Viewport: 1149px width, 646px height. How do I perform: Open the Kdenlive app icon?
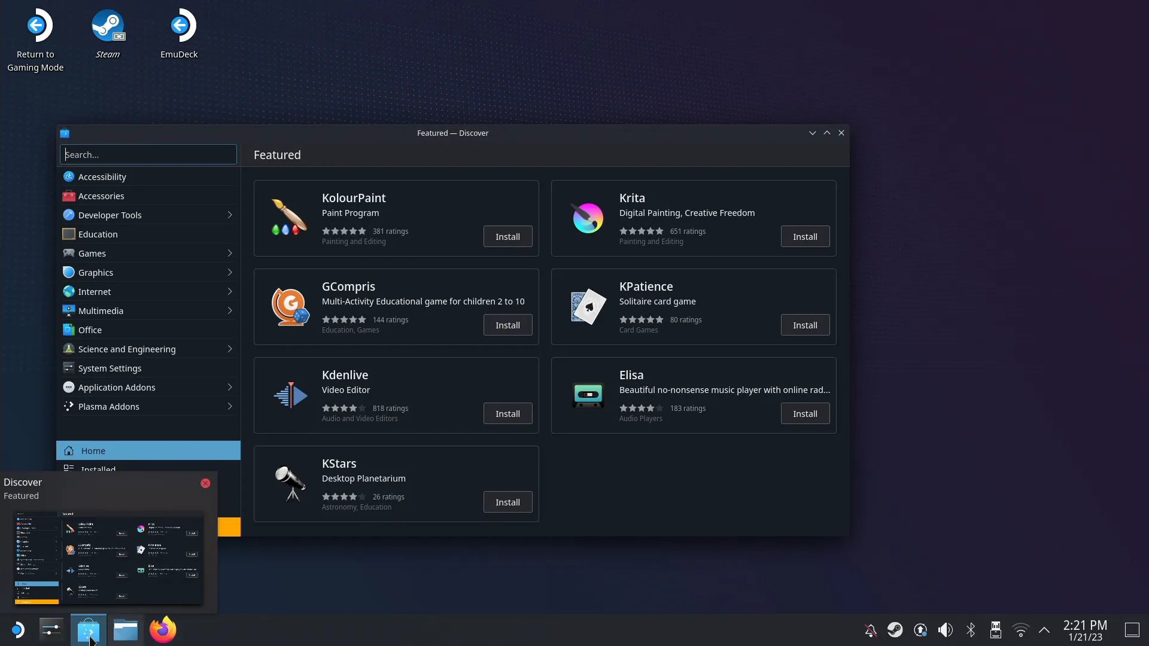tap(290, 395)
